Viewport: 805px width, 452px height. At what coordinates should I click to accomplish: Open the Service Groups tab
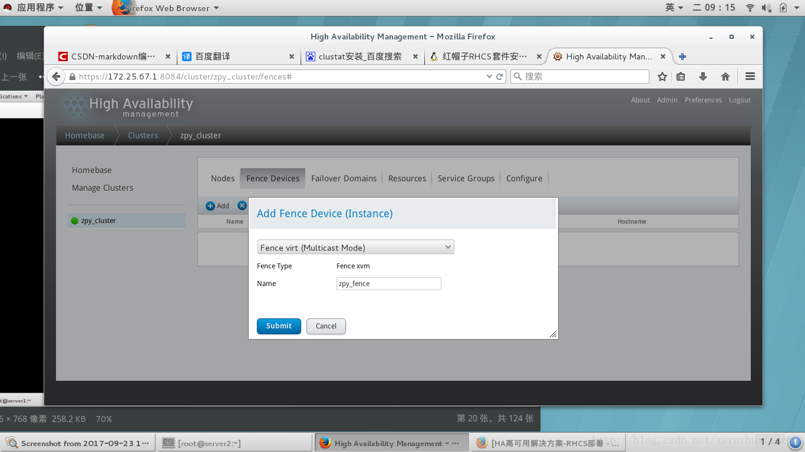(x=466, y=178)
